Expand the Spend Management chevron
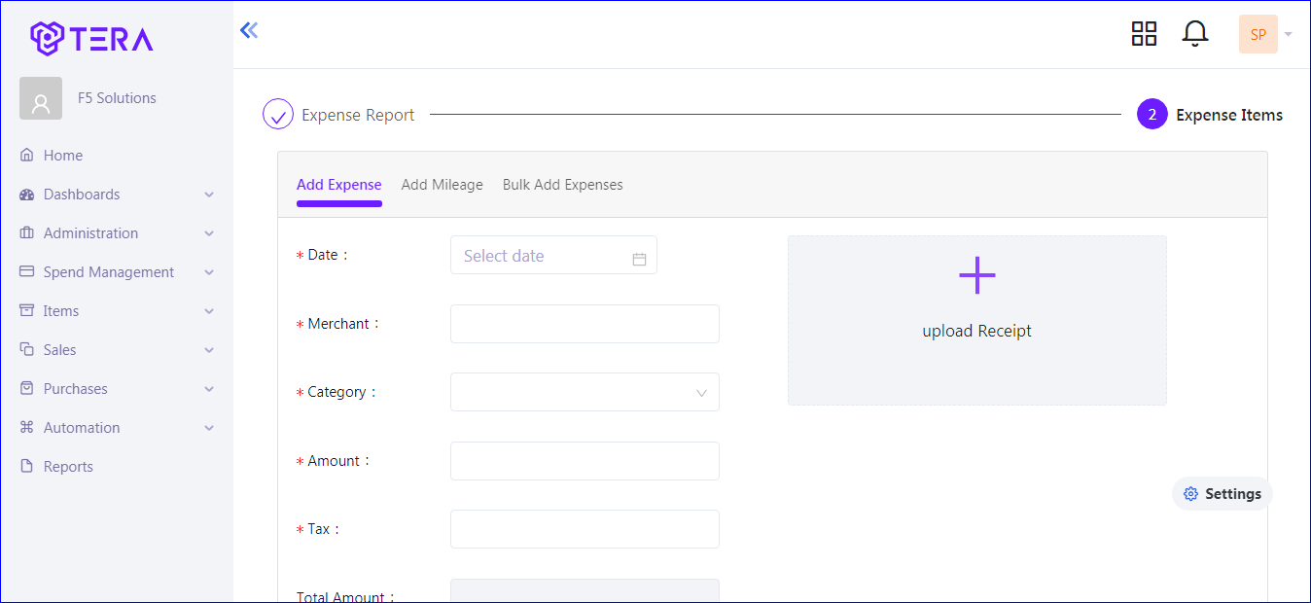 [209, 272]
